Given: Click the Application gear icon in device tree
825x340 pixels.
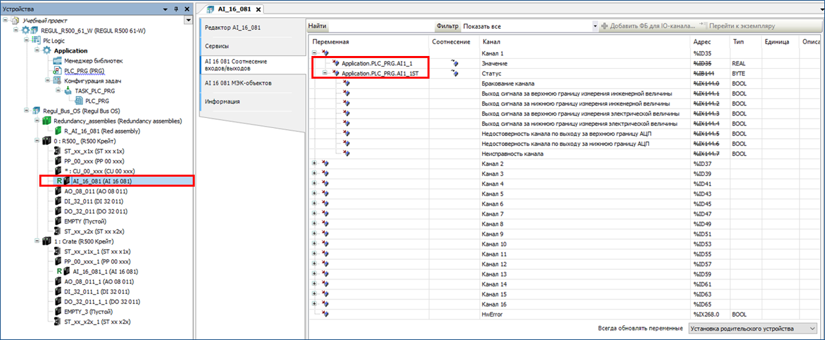Looking at the screenshot, I should click(47, 51).
